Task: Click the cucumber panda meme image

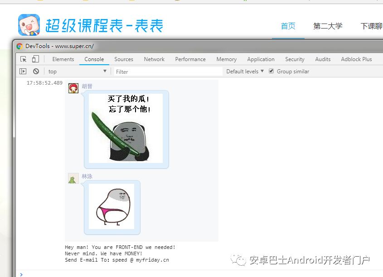Action: pos(126,128)
